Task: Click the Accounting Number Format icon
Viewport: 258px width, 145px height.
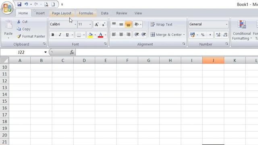Action: (192, 35)
